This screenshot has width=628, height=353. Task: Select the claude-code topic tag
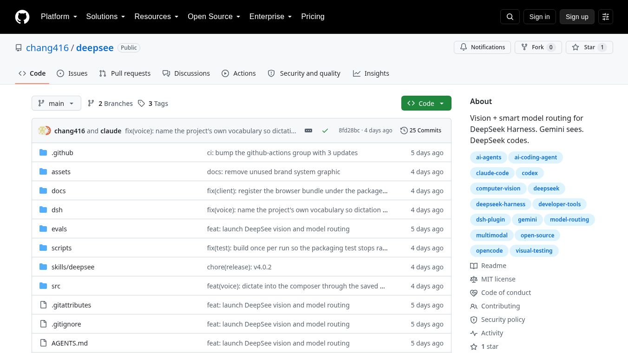click(x=492, y=173)
